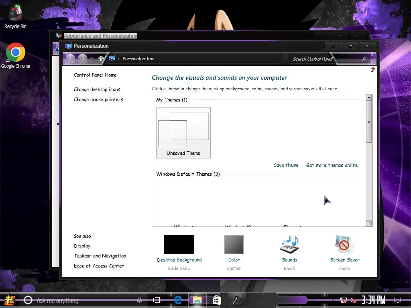Click the Sounds keyboard and notes icon
The height and width of the screenshot is (308, 411).
(x=289, y=245)
